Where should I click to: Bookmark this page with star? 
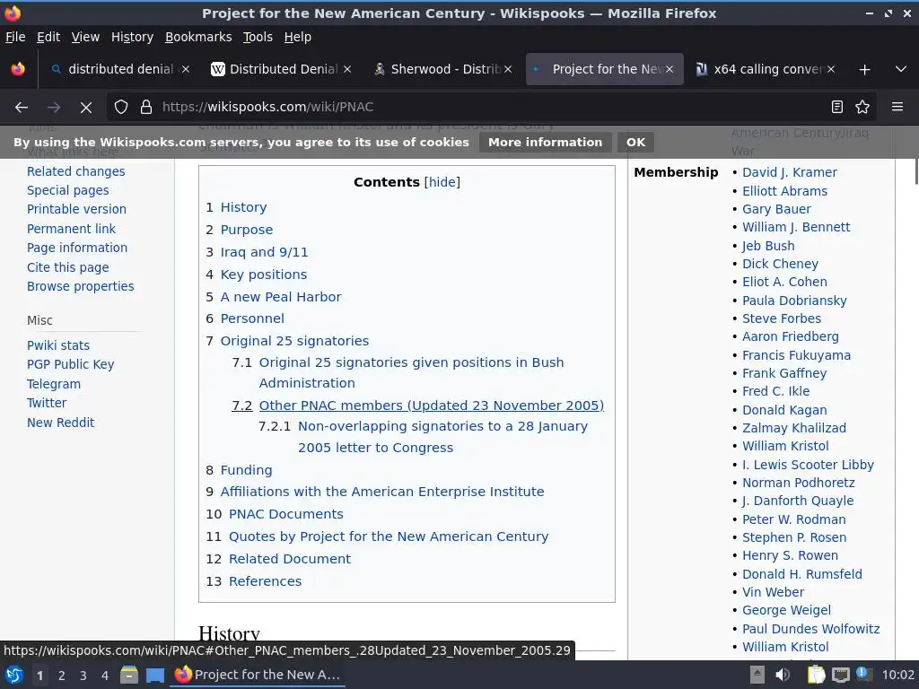(x=862, y=107)
